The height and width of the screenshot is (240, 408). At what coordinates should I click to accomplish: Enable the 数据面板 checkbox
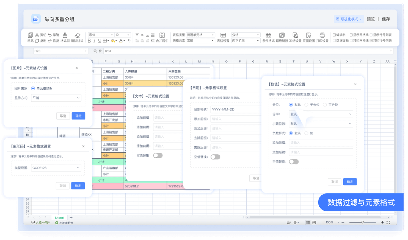[334, 41]
